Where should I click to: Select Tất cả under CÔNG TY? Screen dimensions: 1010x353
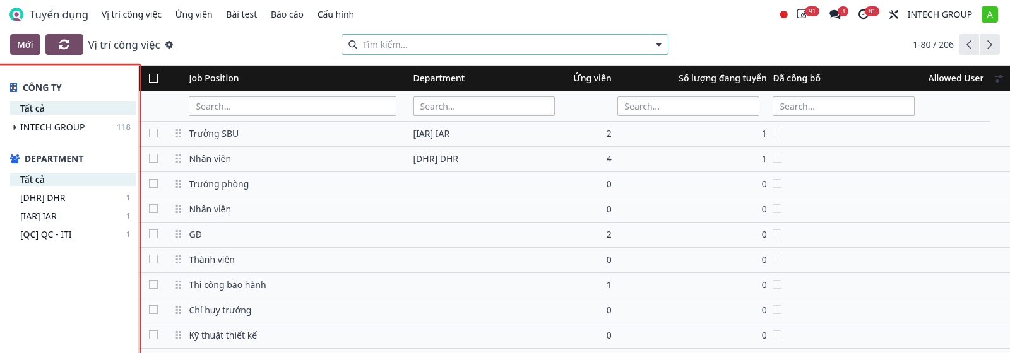pyautogui.click(x=73, y=108)
